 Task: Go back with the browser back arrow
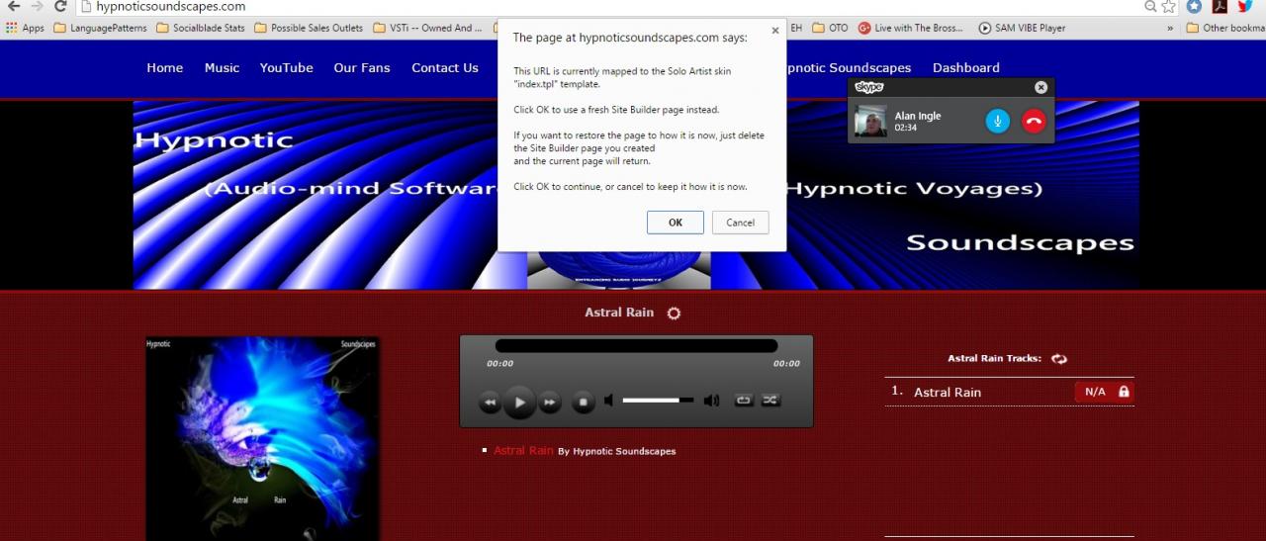coord(14,6)
